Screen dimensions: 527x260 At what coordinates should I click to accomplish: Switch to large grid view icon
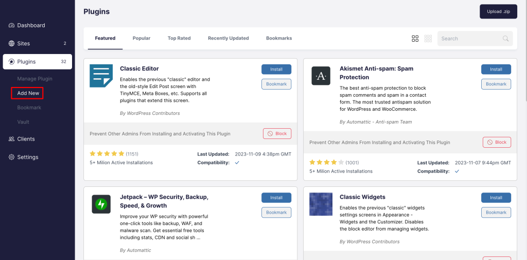click(415, 38)
